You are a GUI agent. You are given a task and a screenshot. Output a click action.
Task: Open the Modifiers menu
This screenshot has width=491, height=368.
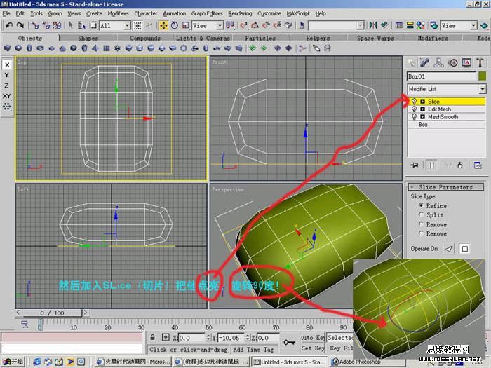(118, 13)
